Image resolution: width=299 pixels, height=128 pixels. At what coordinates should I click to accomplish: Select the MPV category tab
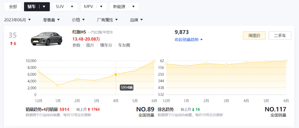pos(88,7)
